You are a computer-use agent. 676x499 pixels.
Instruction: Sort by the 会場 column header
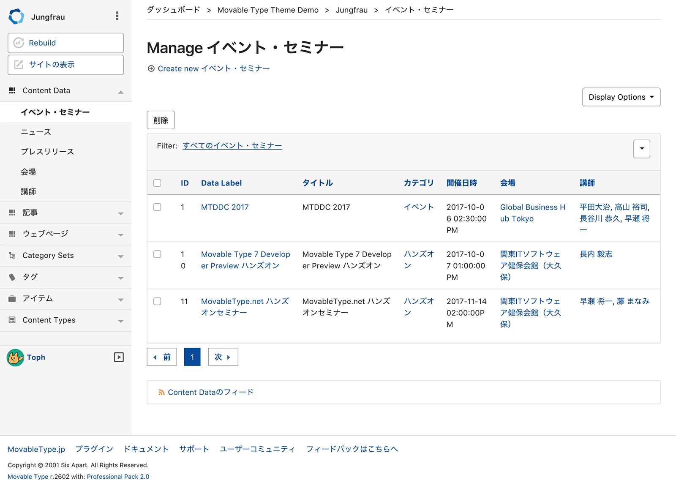[x=508, y=183]
